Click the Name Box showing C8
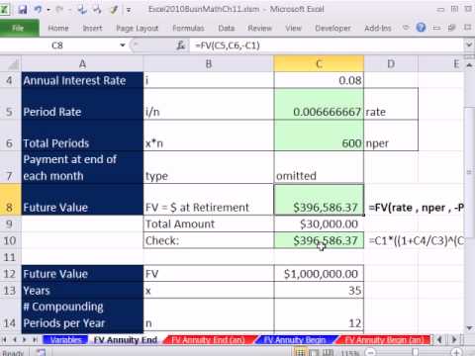475x356 pixels. click(x=57, y=45)
